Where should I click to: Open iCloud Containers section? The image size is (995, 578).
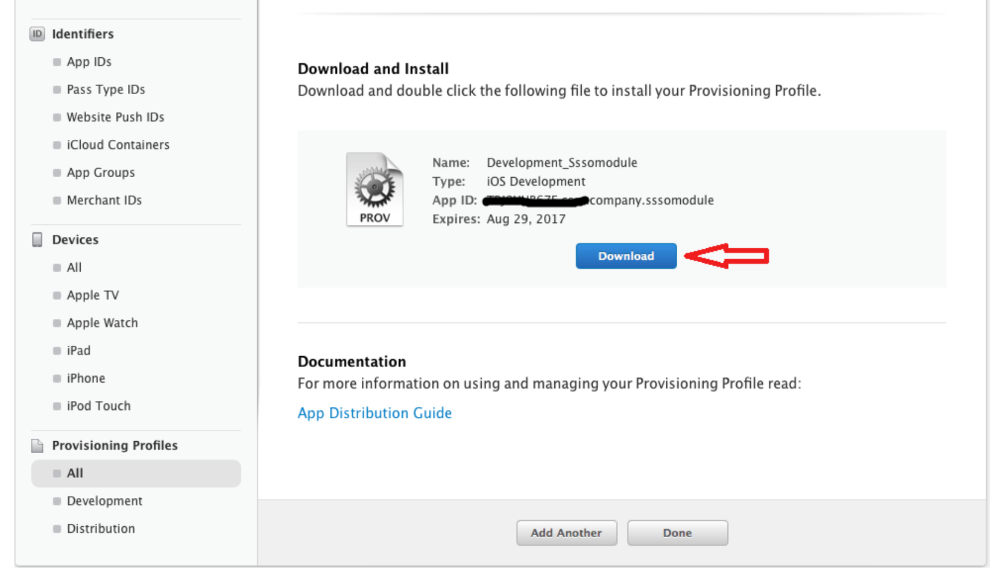click(x=118, y=145)
